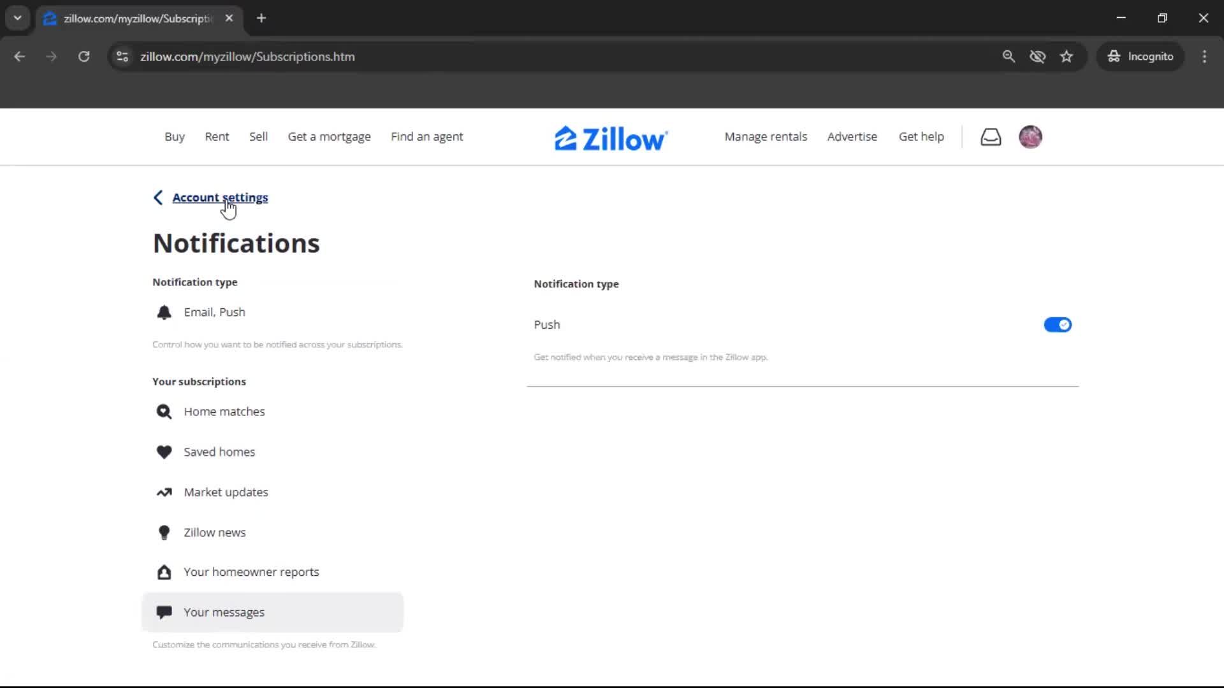Open the Buy menu
The image size is (1224, 688).
174,136
